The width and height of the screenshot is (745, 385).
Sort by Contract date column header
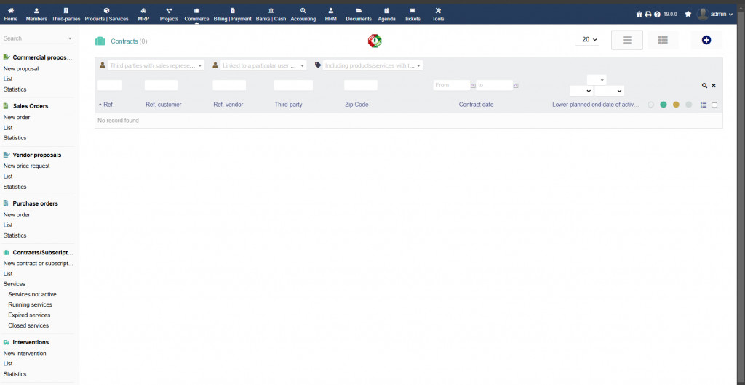tap(476, 105)
